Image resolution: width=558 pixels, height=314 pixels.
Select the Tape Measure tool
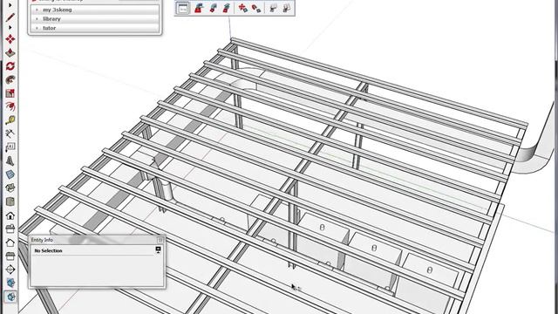pos(10,120)
